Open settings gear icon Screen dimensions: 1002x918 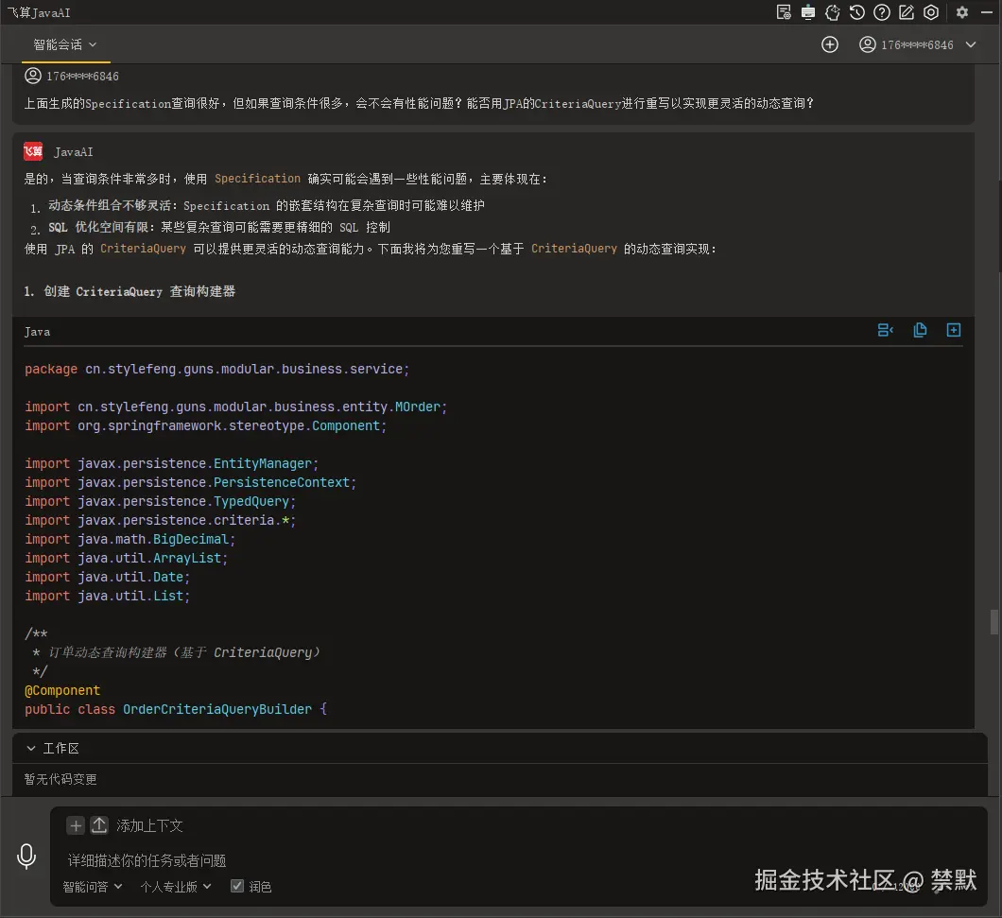(x=961, y=12)
